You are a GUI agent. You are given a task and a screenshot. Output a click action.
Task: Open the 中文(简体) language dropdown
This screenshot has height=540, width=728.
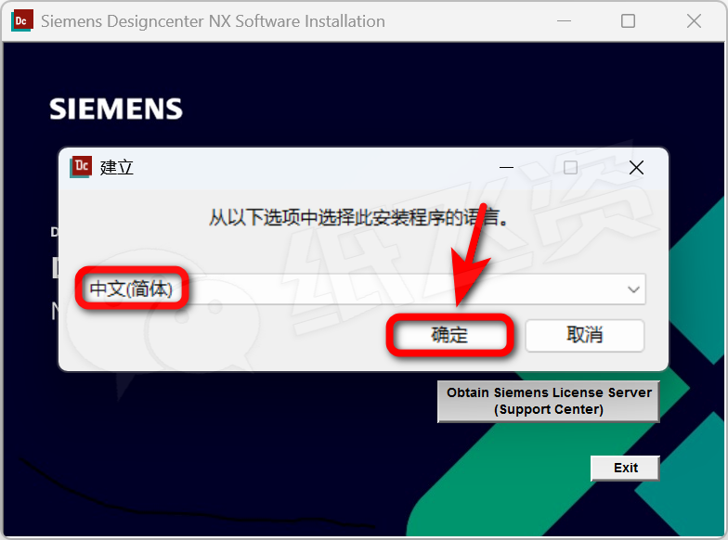point(361,289)
